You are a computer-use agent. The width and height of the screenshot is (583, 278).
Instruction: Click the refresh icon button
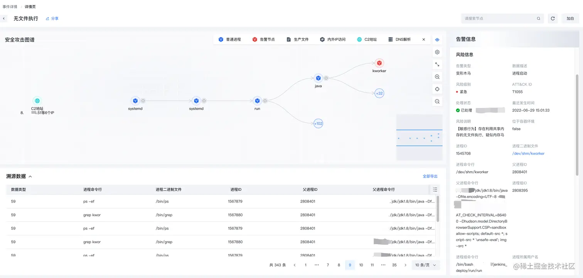click(x=553, y=19)
